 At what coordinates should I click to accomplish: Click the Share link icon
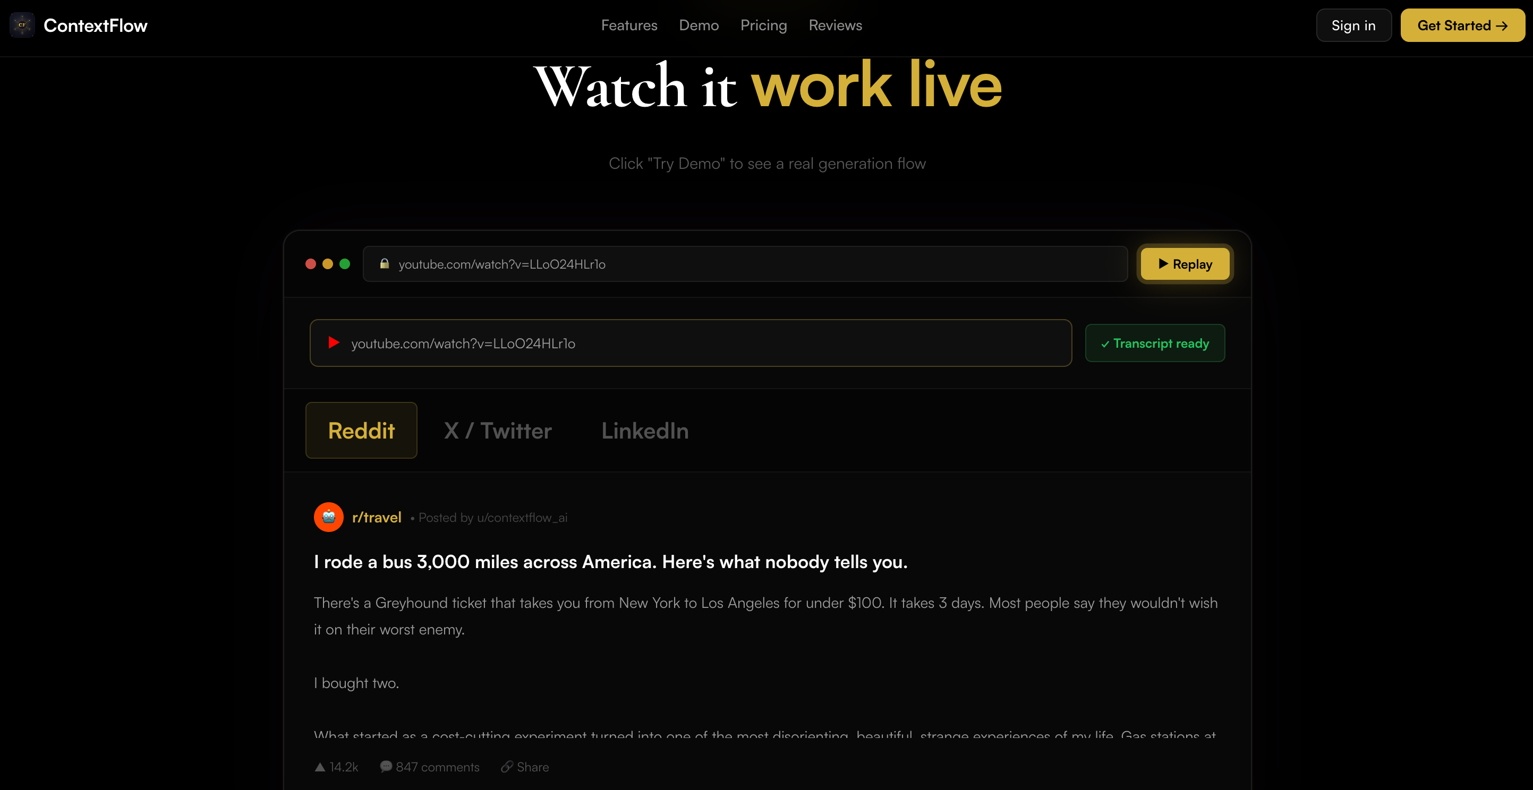click(506, 767)
